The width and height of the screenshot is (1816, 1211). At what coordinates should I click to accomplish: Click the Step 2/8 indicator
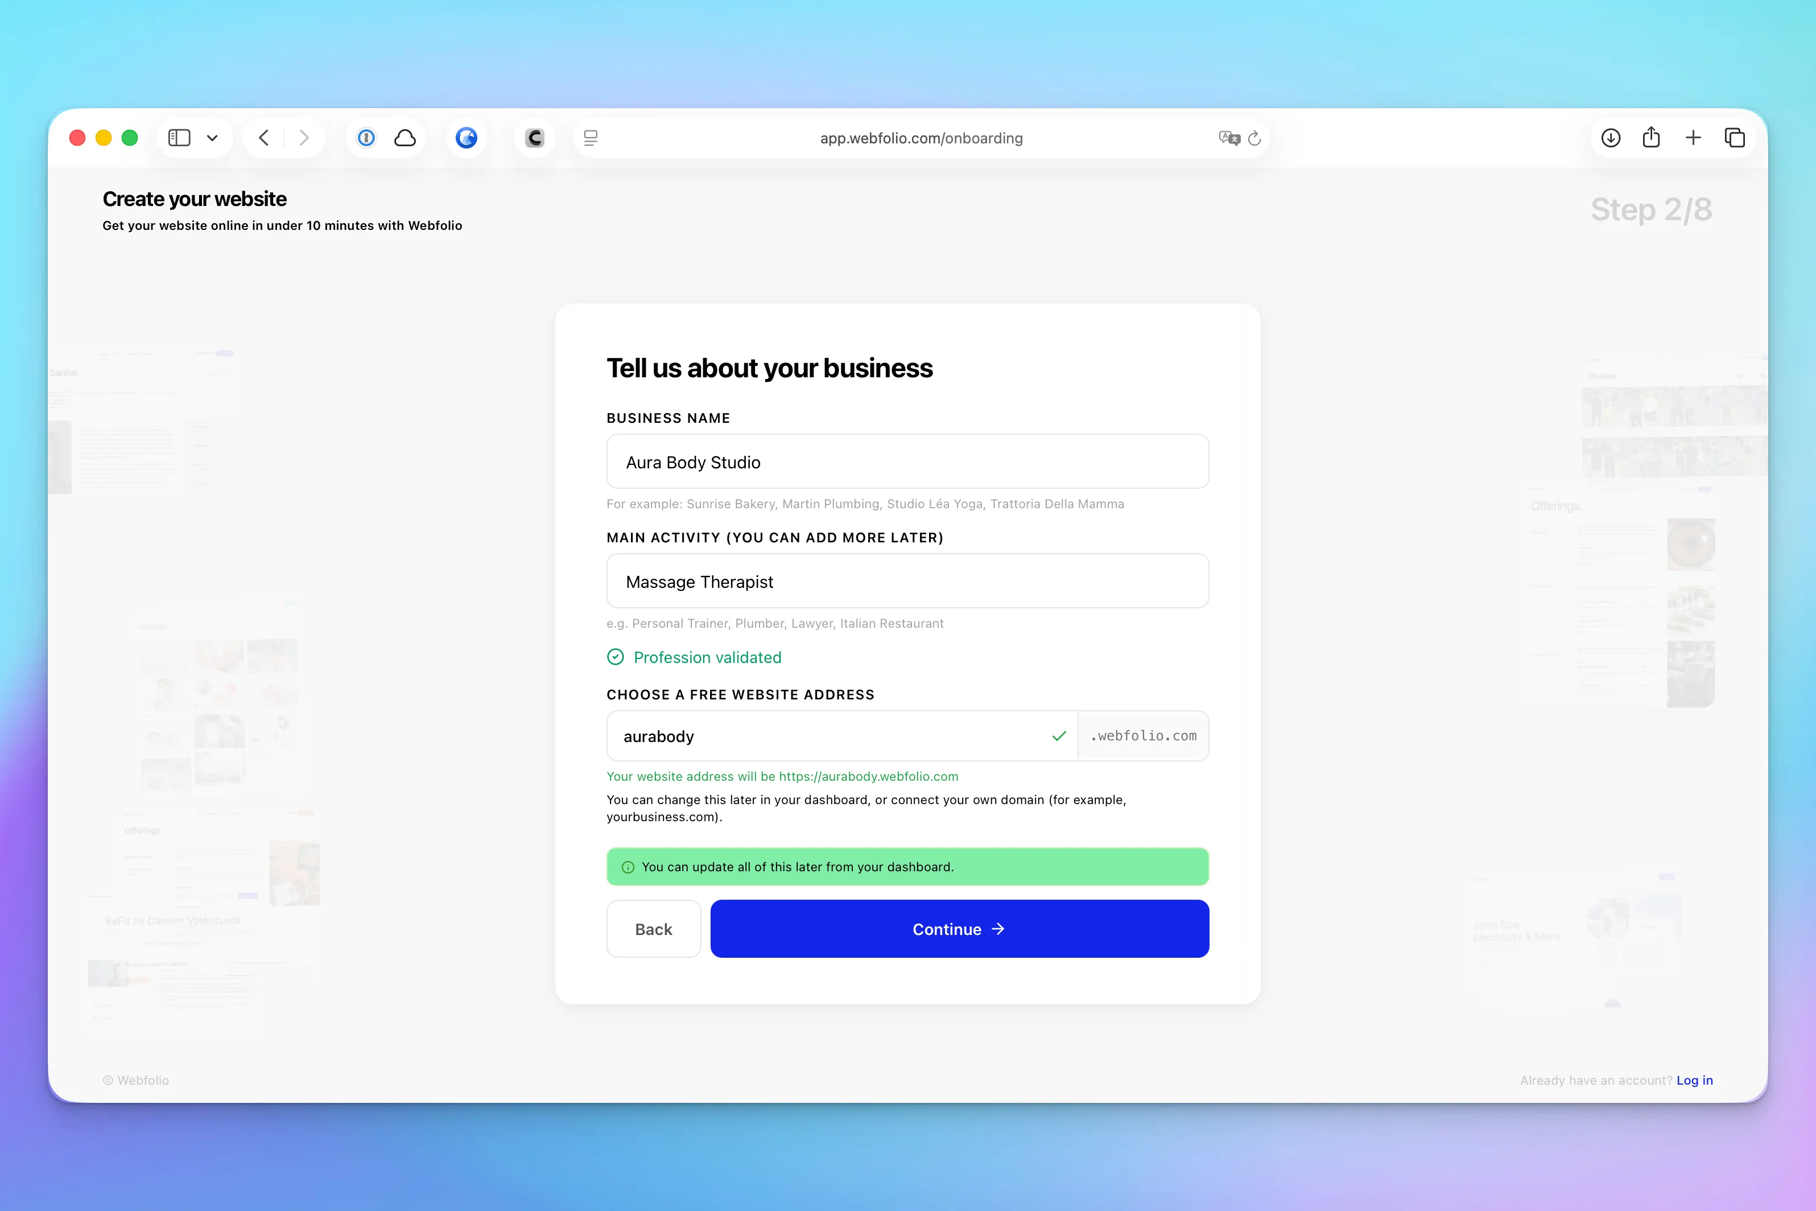tap(1652, 209)
